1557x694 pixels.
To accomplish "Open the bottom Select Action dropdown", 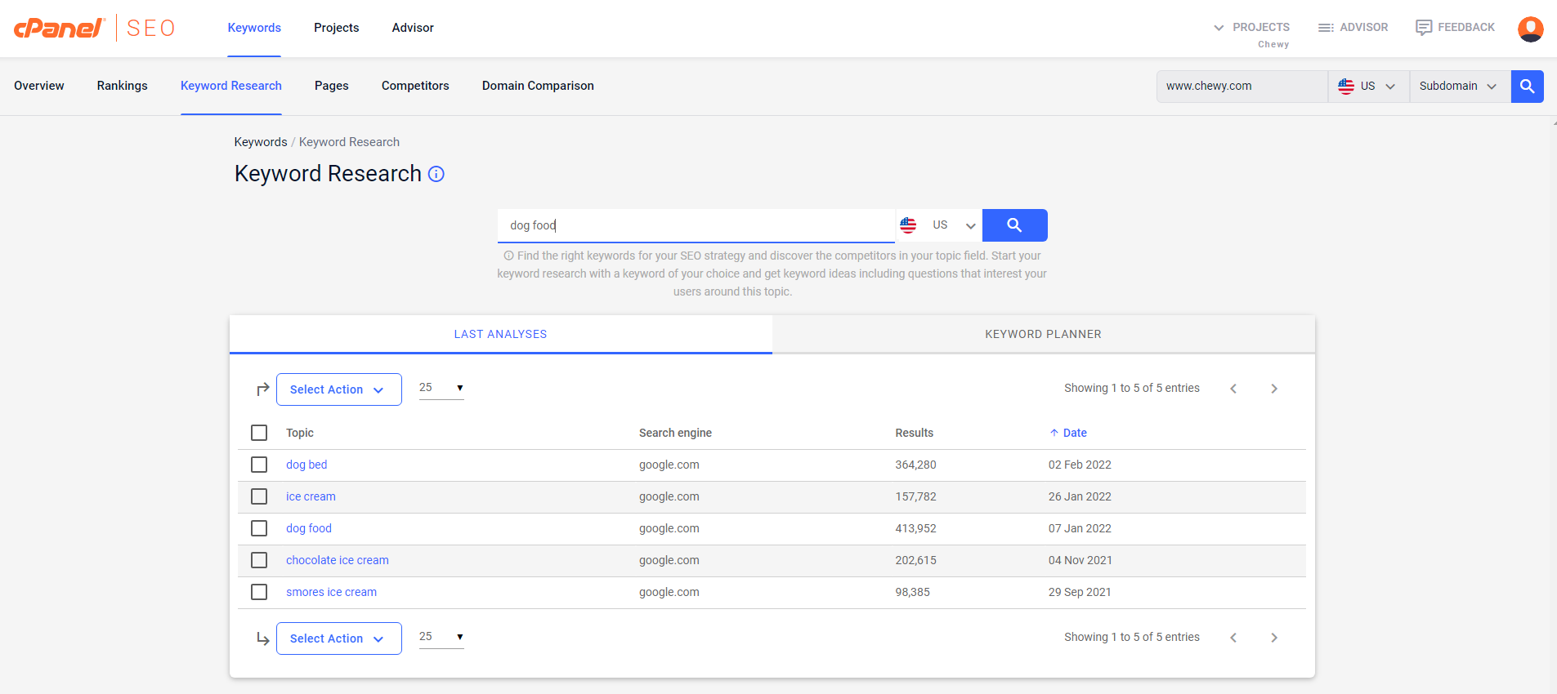I will [x=339, y=638].
